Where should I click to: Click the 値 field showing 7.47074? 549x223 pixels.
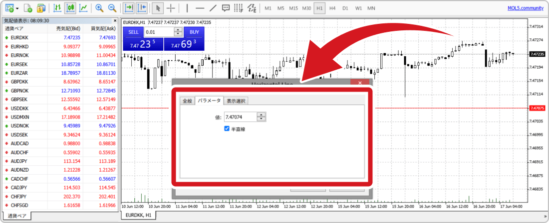click(x=240, y=117)
